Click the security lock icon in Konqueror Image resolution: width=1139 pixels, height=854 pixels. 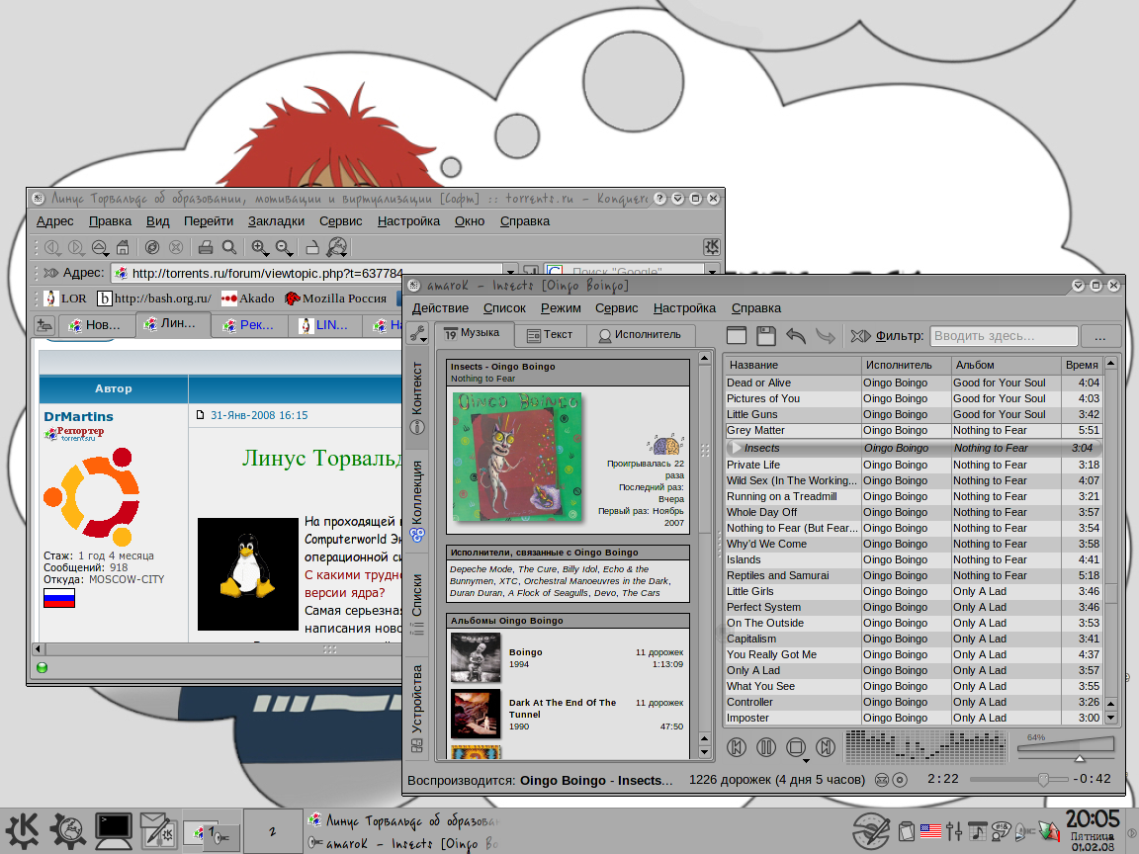pos(312,248)
